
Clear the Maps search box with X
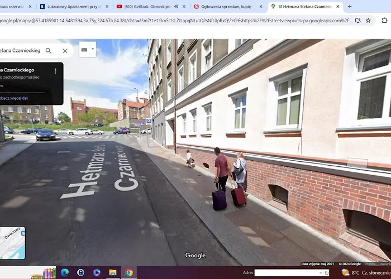65,51
